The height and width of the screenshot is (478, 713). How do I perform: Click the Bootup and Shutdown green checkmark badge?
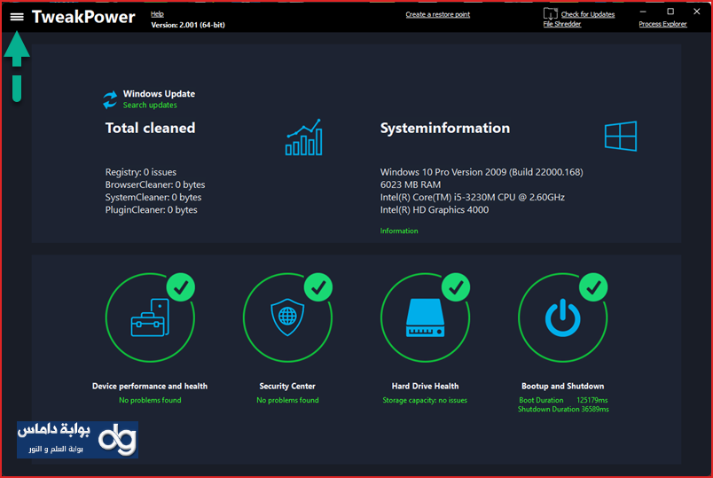(593, 287)
